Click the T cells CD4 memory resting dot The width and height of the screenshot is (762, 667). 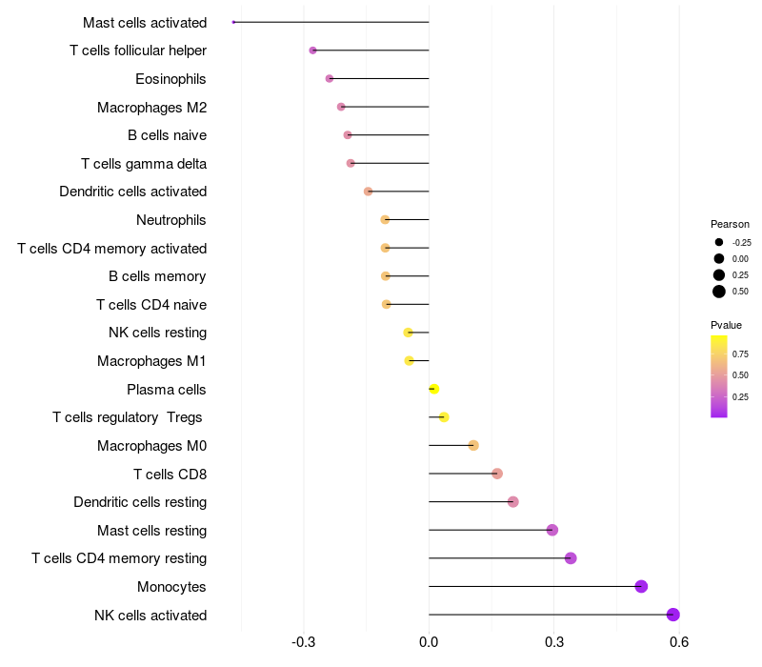[x=571, y=558]
